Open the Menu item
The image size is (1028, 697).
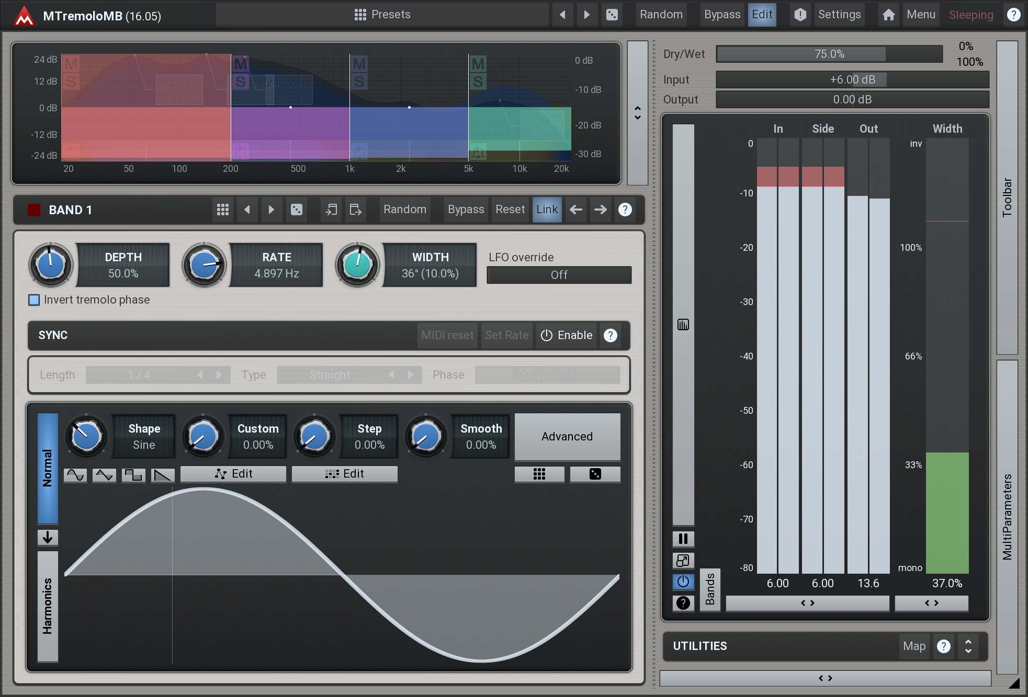click(x=921, y=15)
